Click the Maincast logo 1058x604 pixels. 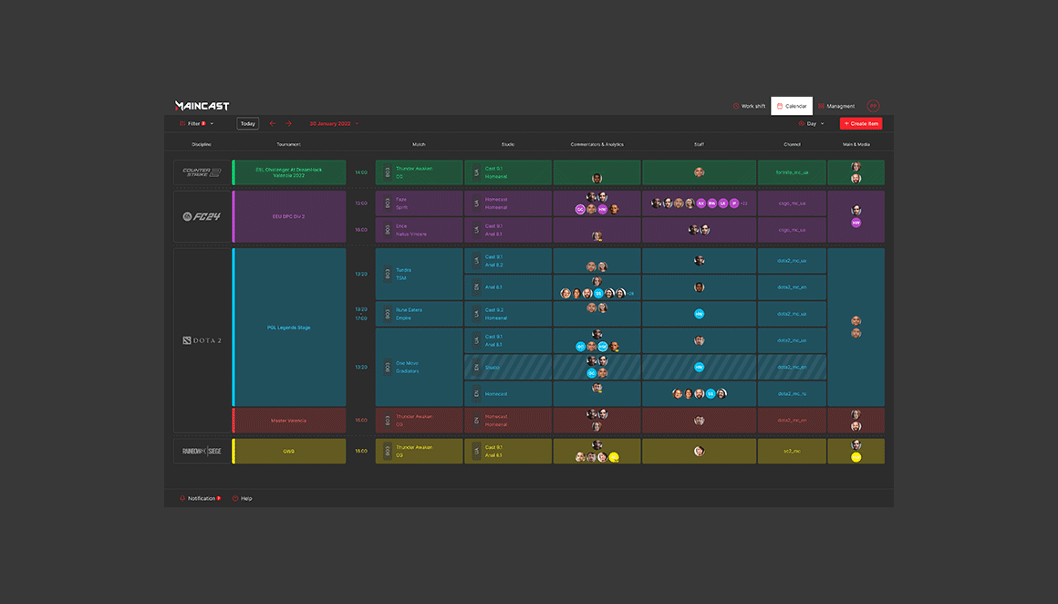(x=202, y=106)
